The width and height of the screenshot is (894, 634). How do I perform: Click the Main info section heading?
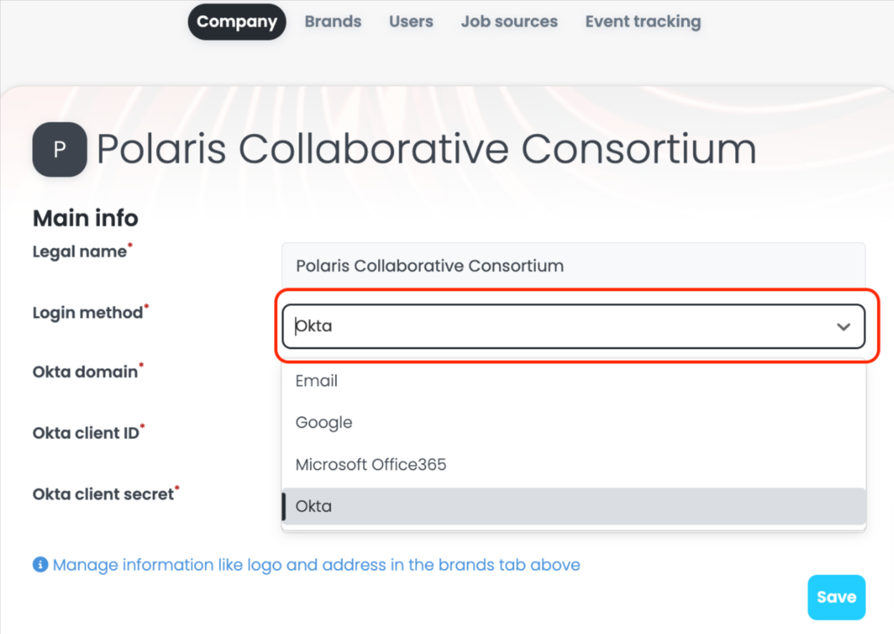[x=84, y=218]
